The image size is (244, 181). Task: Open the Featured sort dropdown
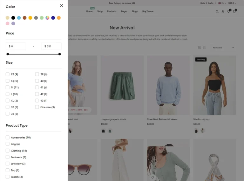tap(223, 48)
